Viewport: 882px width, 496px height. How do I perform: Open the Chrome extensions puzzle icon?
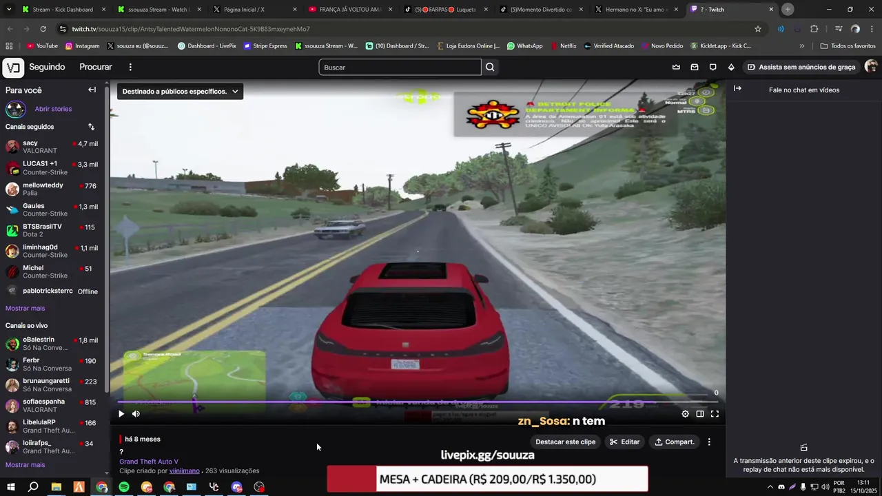coord(814,29)
